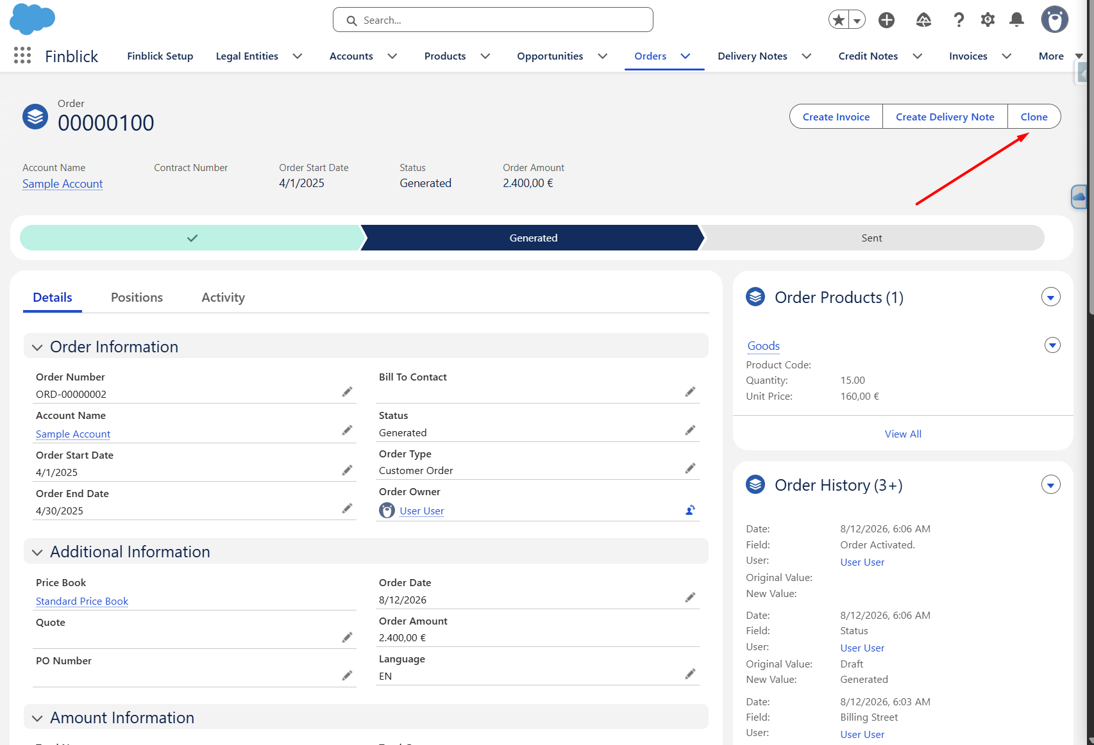The image size is (1094, 745).
Task: Open the global actions plus icon
Action: (x=886, y=20)
